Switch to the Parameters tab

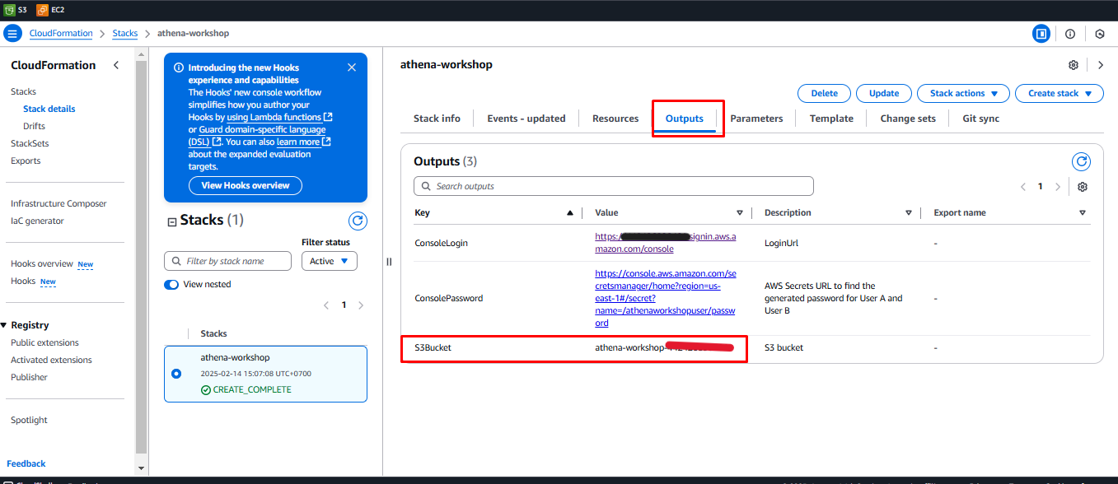756,119
